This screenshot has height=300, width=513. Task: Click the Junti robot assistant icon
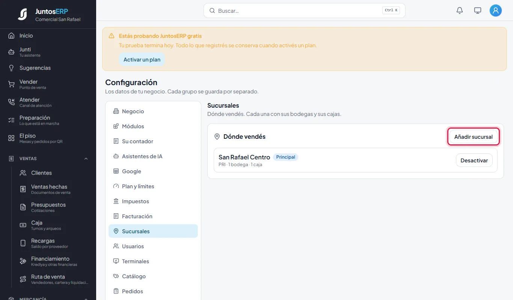tap(11, 52)
